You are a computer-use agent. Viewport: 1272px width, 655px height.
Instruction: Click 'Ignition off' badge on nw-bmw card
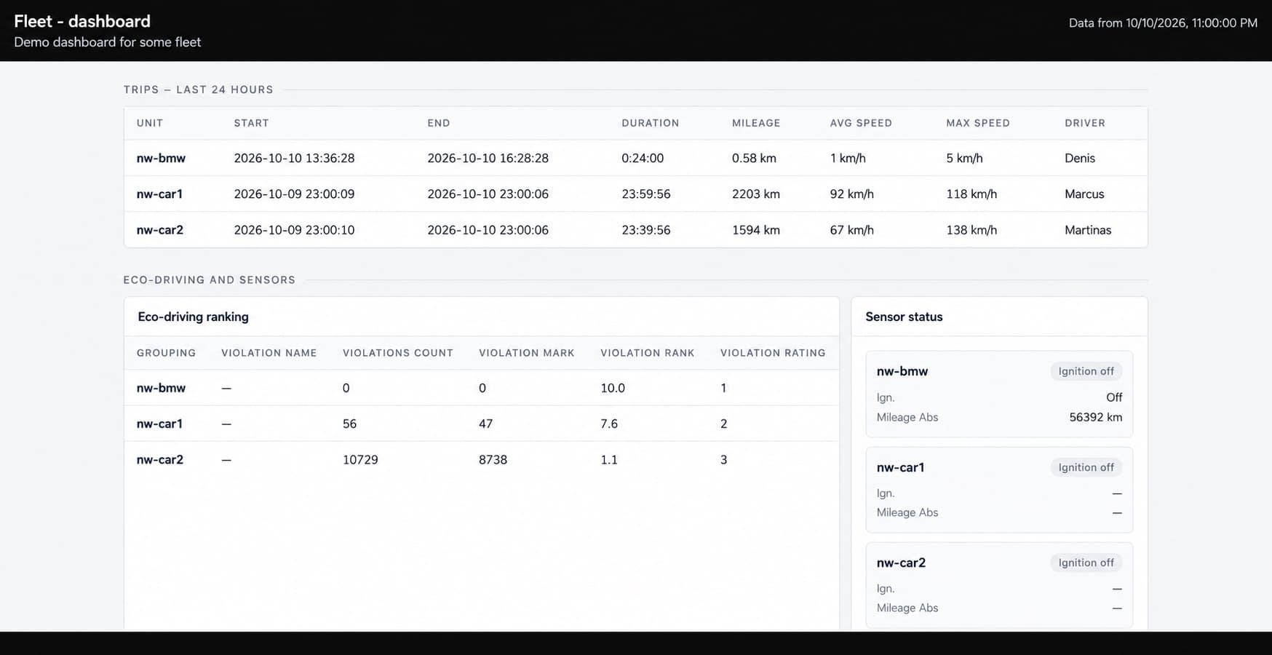1086,371
